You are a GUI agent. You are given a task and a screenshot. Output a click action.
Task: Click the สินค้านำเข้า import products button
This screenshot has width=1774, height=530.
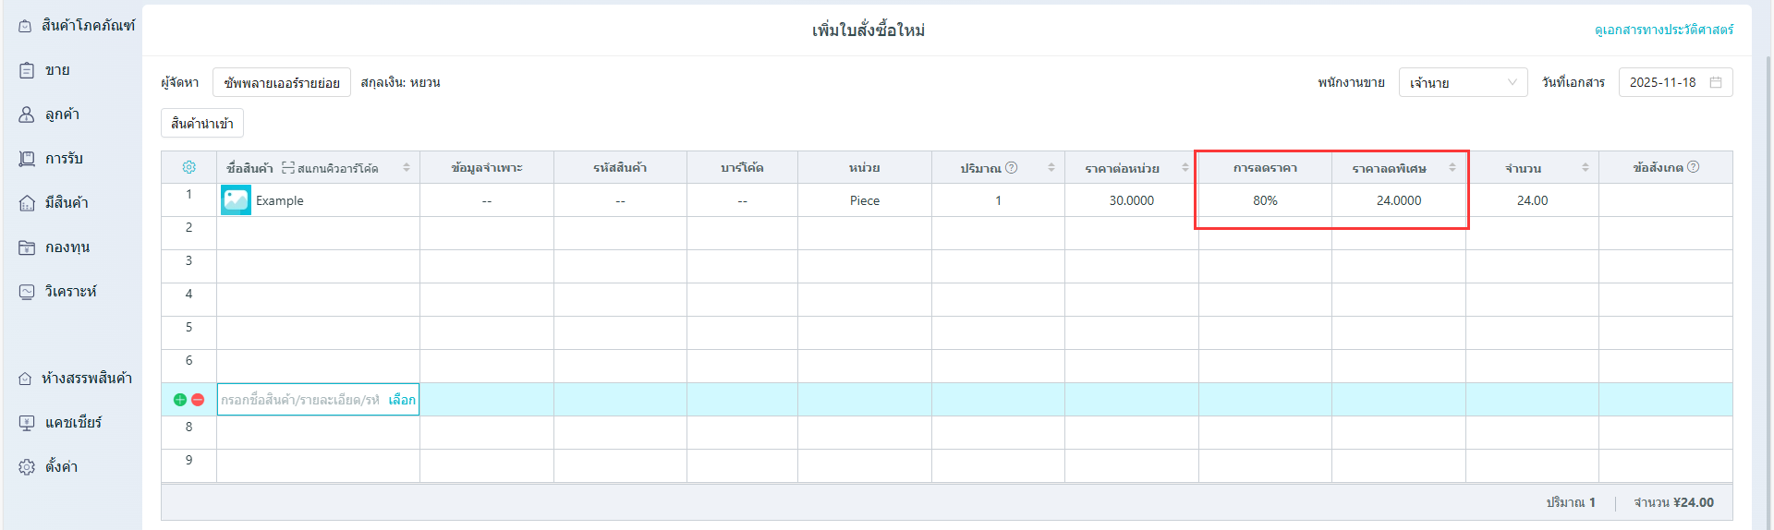click(x=202, y=124)
